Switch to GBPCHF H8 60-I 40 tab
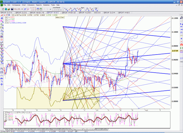The height and width of the screenshot is (133, 183). 37,13
